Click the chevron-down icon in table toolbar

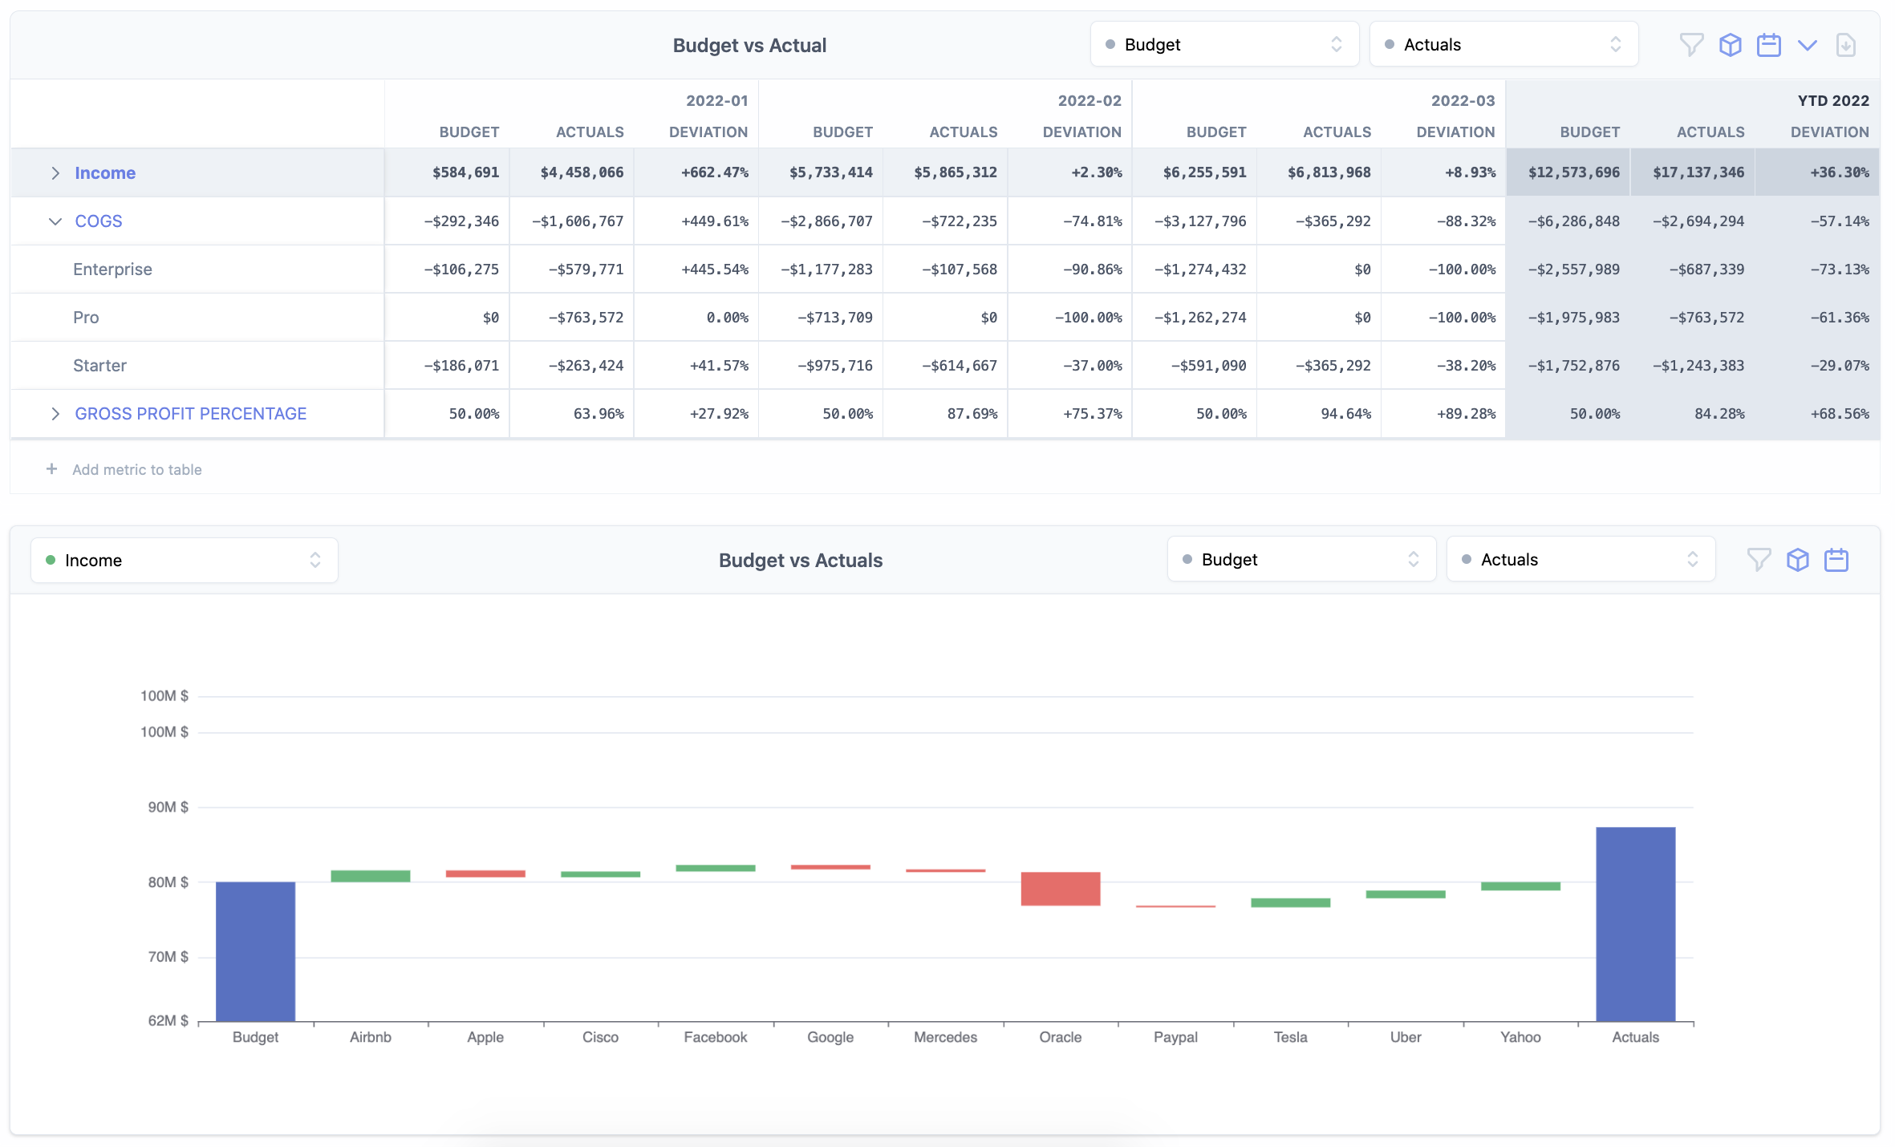point(1808,45)
